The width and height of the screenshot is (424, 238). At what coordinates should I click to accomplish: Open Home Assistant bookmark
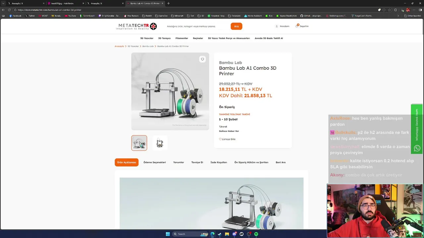[253, 16]
